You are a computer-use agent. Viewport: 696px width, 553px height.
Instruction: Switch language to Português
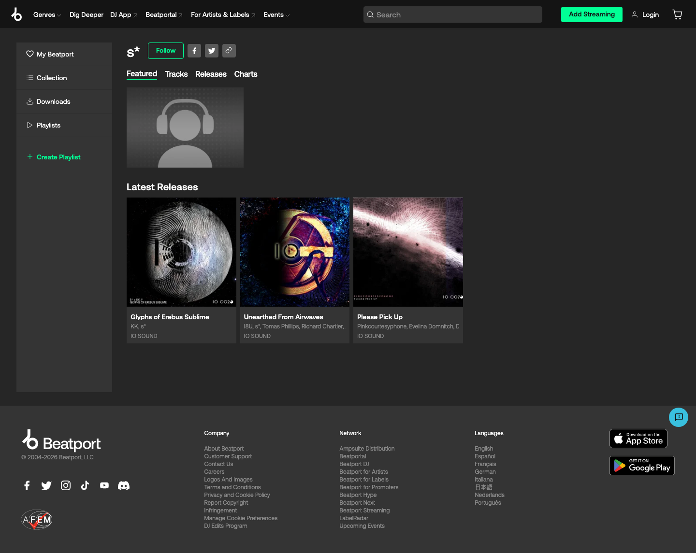[x=488, y=503]
